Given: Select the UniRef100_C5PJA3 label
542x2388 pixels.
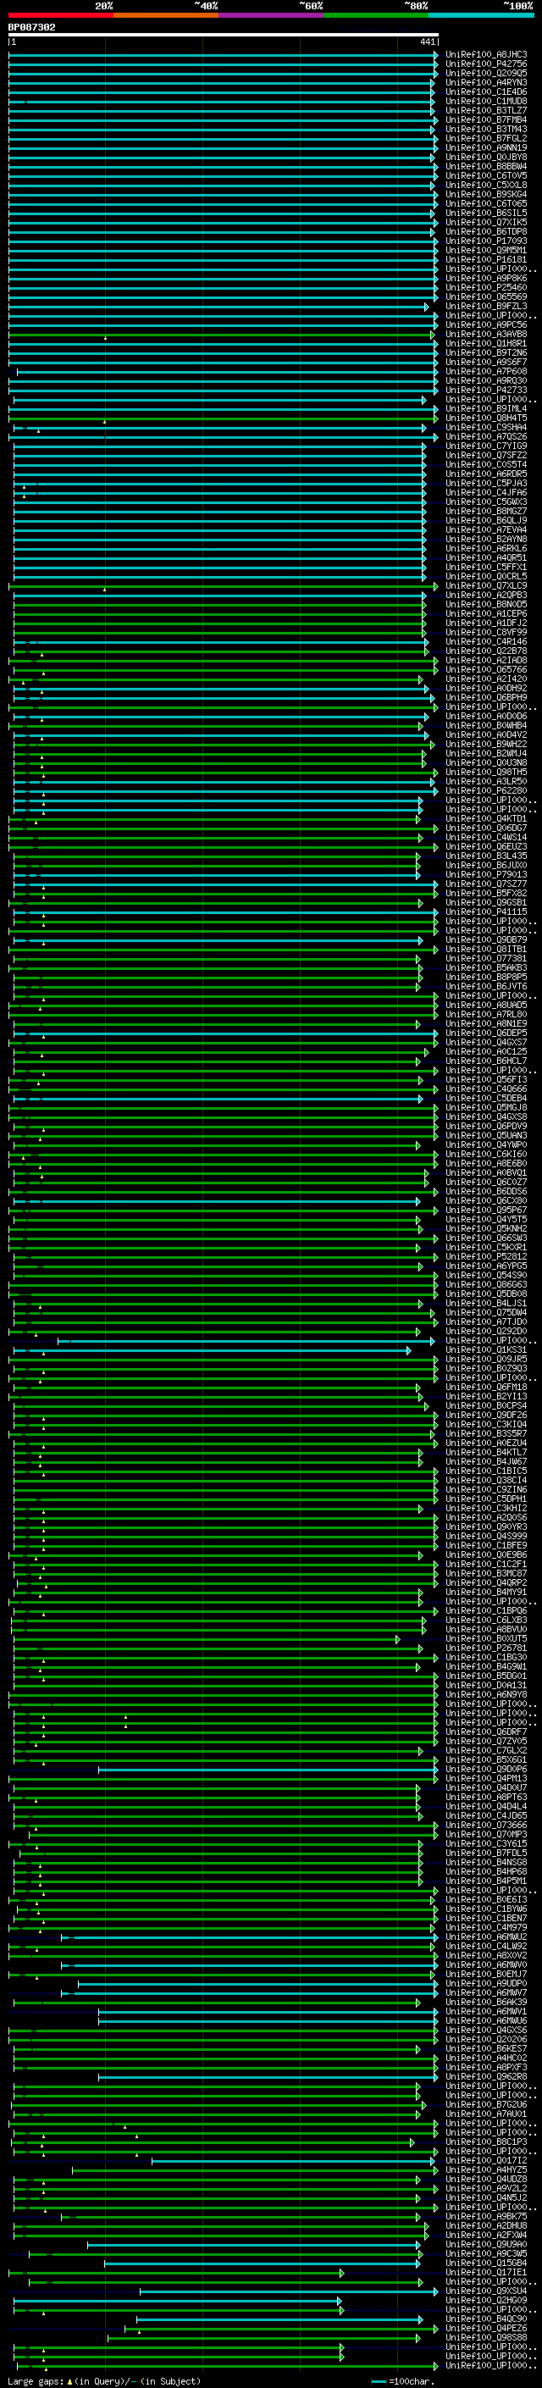Looking at the screenshot, I should click(x=486, y=483).
